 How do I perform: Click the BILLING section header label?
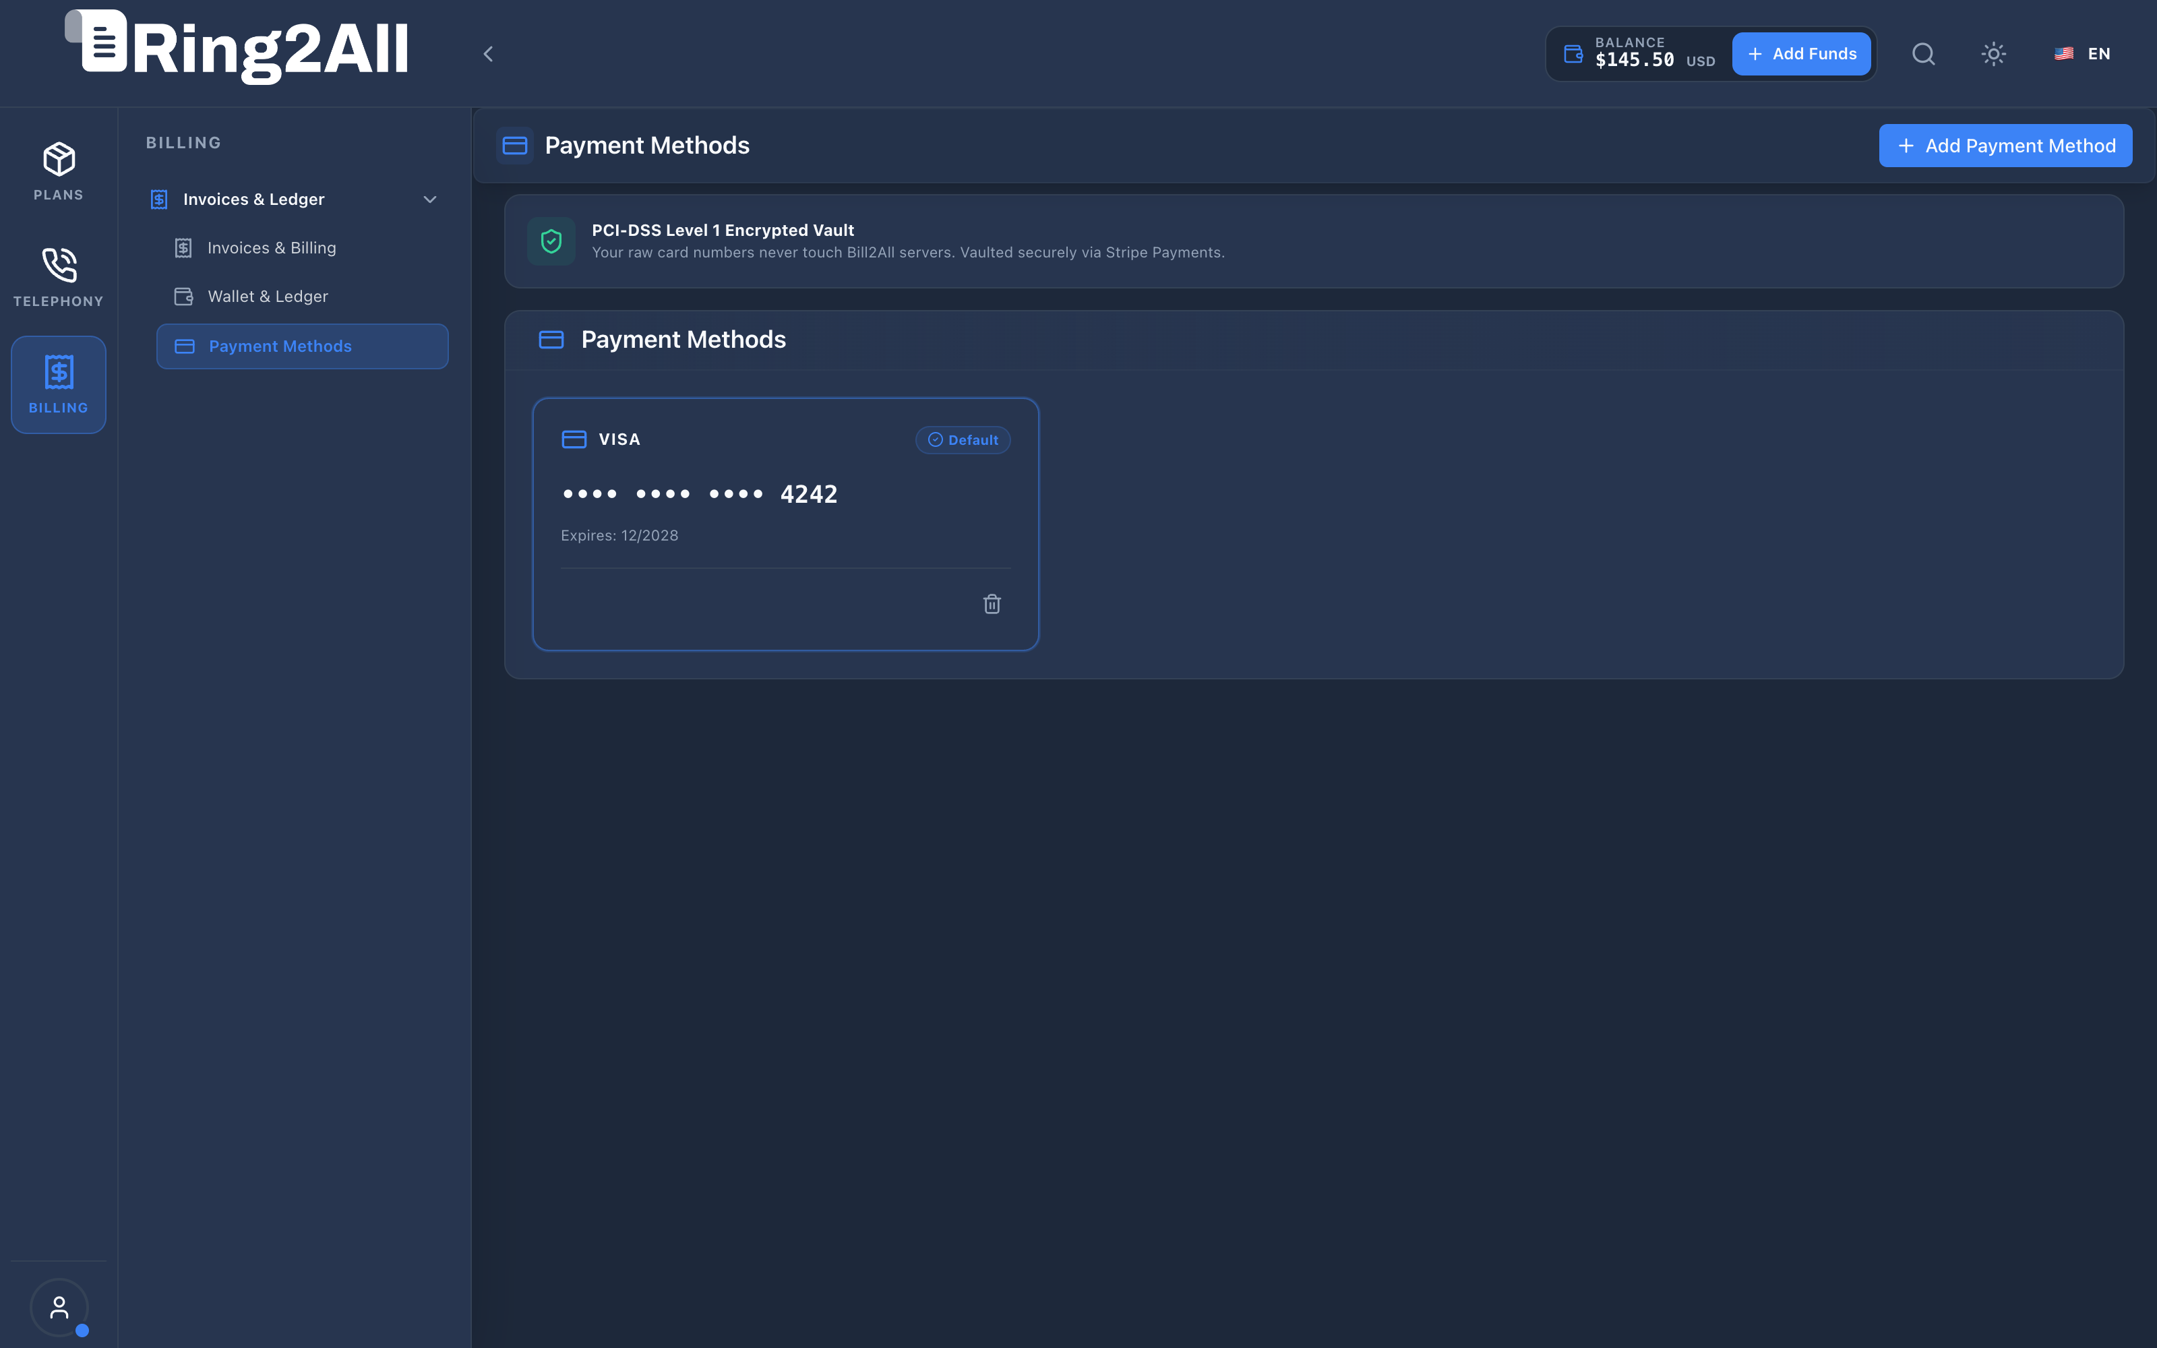(x=183, y=143)
